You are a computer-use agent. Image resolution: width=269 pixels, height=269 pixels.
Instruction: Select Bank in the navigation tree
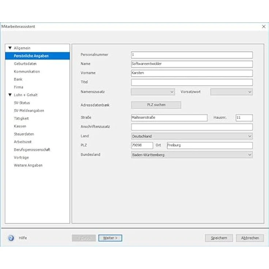pyautogui.click(x=18, y=79)
